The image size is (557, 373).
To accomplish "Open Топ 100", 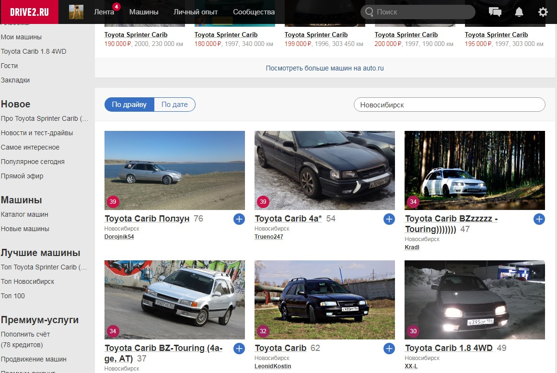I will (x=13, y=296).
